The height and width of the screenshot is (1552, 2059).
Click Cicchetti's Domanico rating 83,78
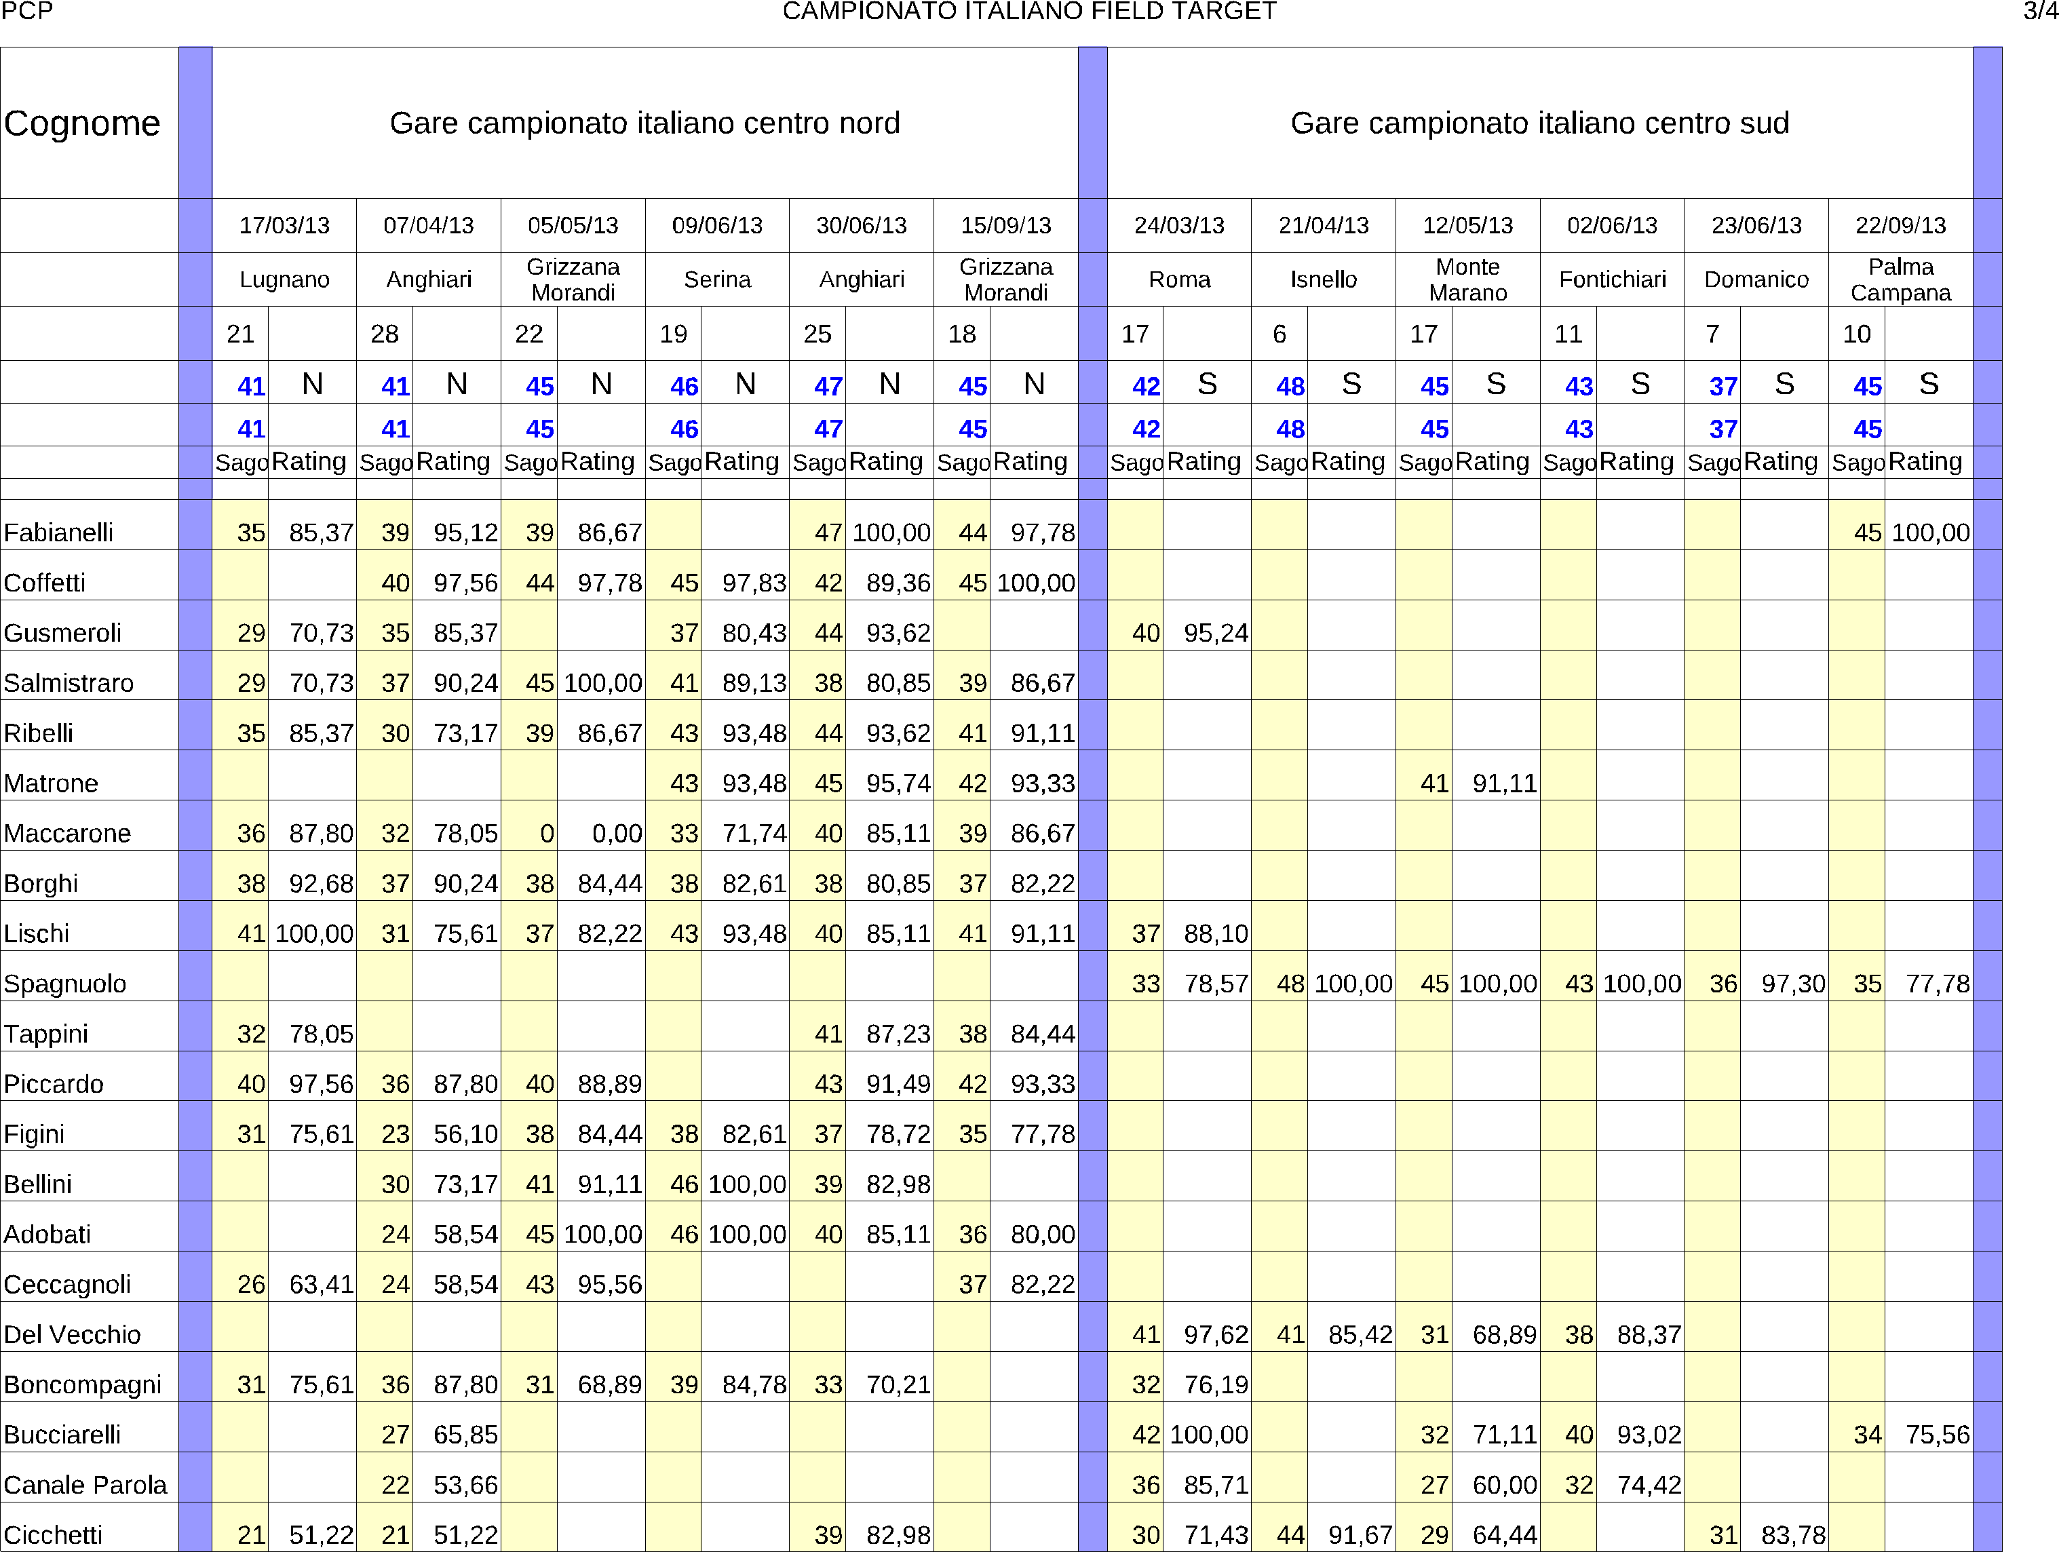click(x=1793, y=1536)
